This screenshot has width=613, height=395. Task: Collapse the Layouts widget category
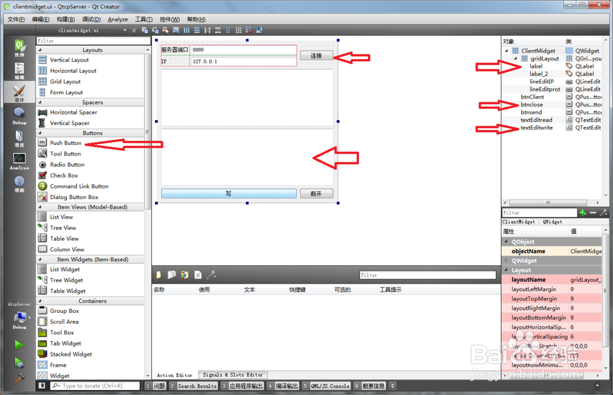[40, 50]
